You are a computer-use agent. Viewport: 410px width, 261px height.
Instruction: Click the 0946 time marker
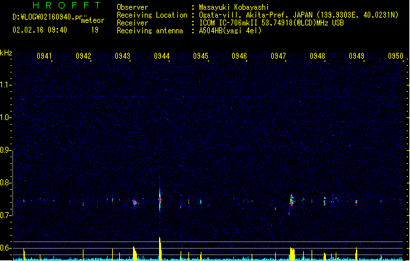(x=239, y=56)
